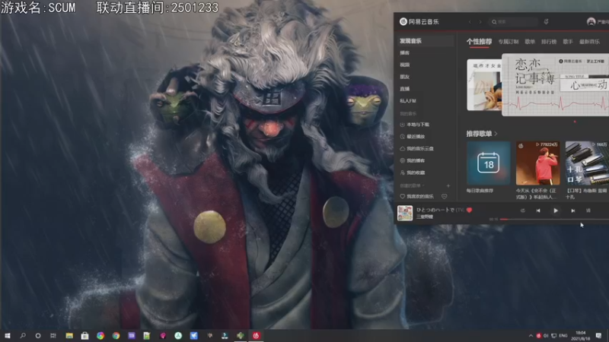
Task: Open 我喜欢的音乐 playlist
Action: [x=416, y=197]
